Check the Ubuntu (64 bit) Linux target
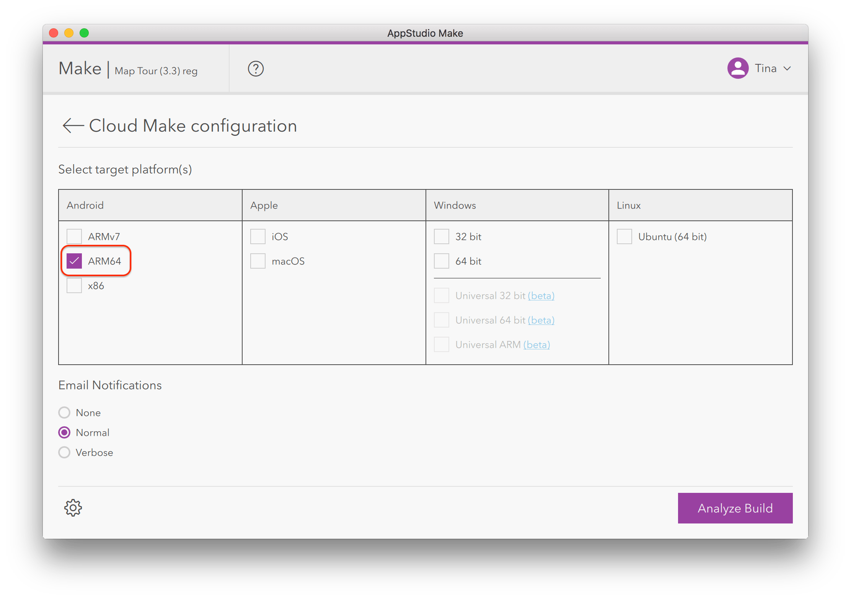 (624, 236)
